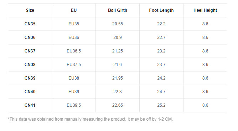Select the CN36 size cell
The height and width of the screenshot is (131, 238).
pyautogui.click(x=30, y=37)
